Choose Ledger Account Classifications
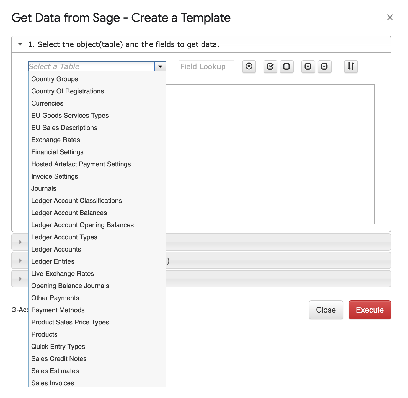Viewport: 408px width, 398px height. click(x=97, y=201)
